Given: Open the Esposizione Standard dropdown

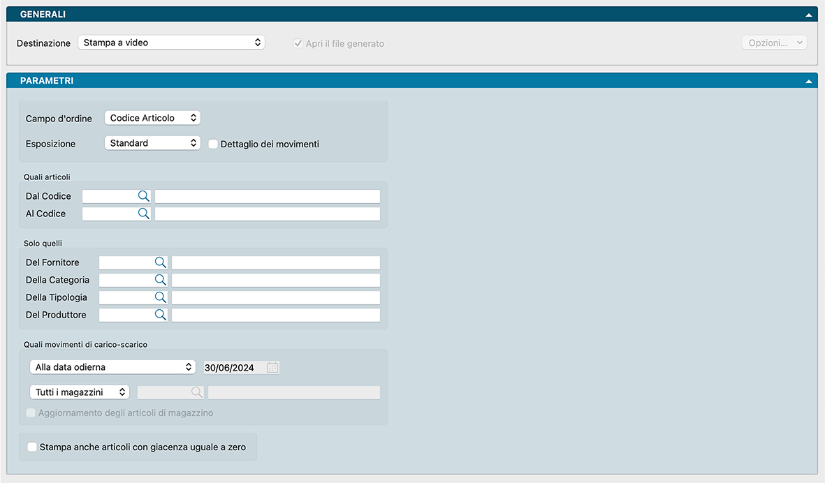Looking at the screenshot, I should 152,143.
